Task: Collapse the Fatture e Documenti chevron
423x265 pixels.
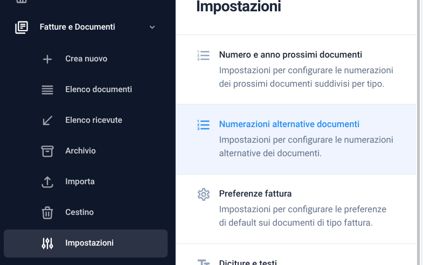Action: pyautogui.click(x=152, y=27)
